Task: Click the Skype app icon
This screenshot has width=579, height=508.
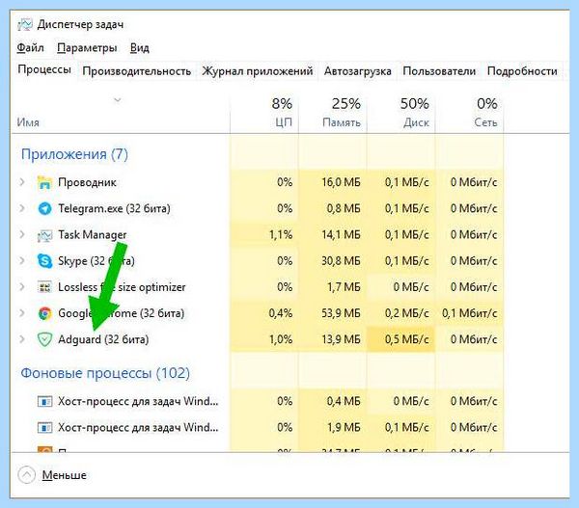Action: (44, 261)
